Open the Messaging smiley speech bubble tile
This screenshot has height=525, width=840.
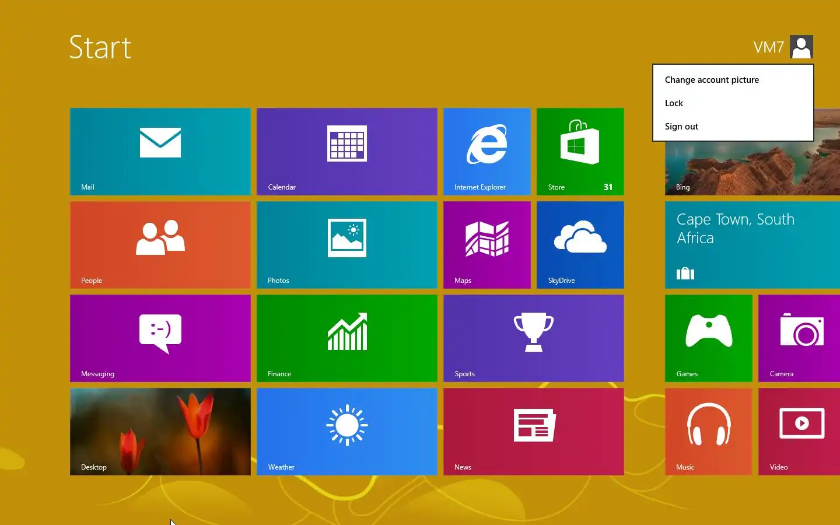pos(160,338)
